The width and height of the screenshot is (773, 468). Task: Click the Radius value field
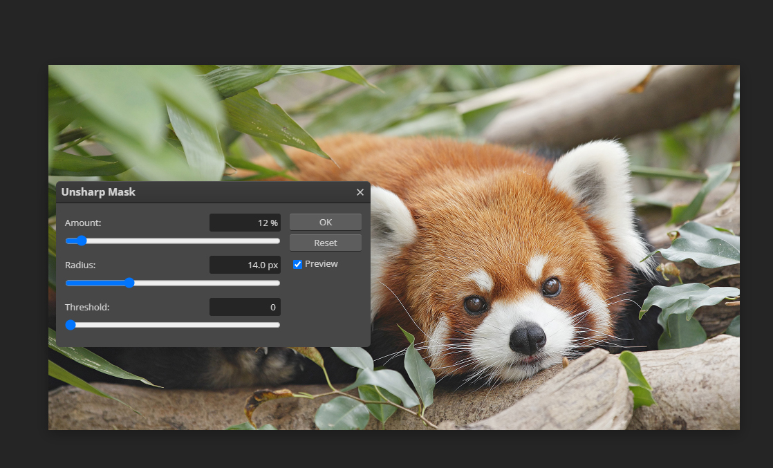click(245, 265)
